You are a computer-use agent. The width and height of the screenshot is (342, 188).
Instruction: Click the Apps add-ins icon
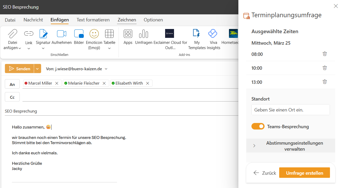coord(128,34)
